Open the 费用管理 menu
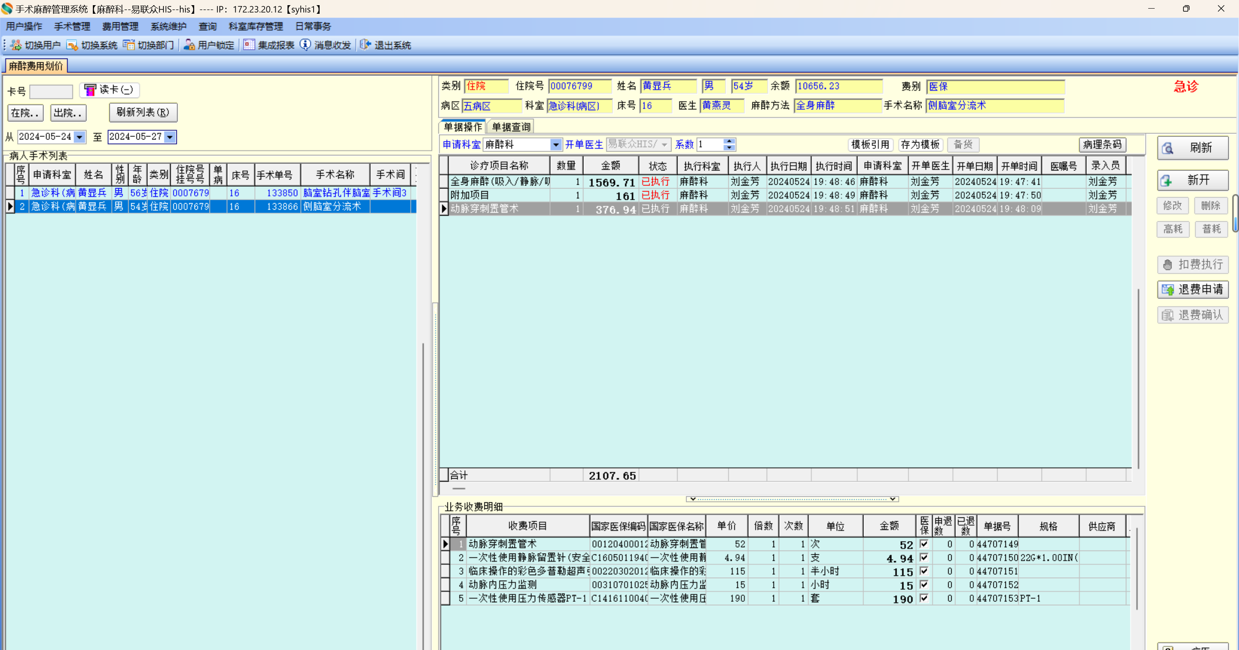The height and width of the screenshot is (650, 1239). 120,26
